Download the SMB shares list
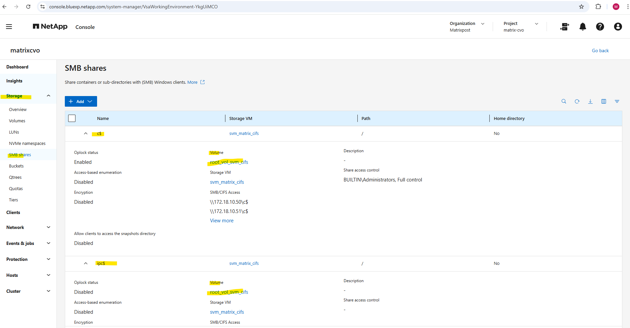Screen dimensions: 630x328 coord(590,101)
